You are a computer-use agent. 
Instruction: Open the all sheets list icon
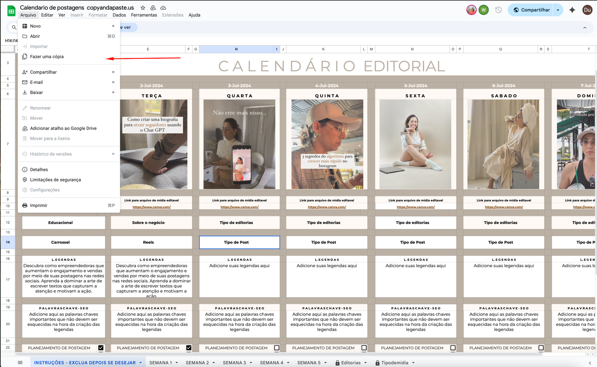coord(20,363)
